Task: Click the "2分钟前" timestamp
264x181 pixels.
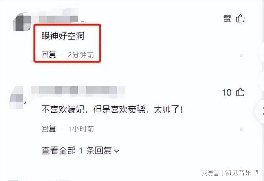Action: tap(81, 55)
